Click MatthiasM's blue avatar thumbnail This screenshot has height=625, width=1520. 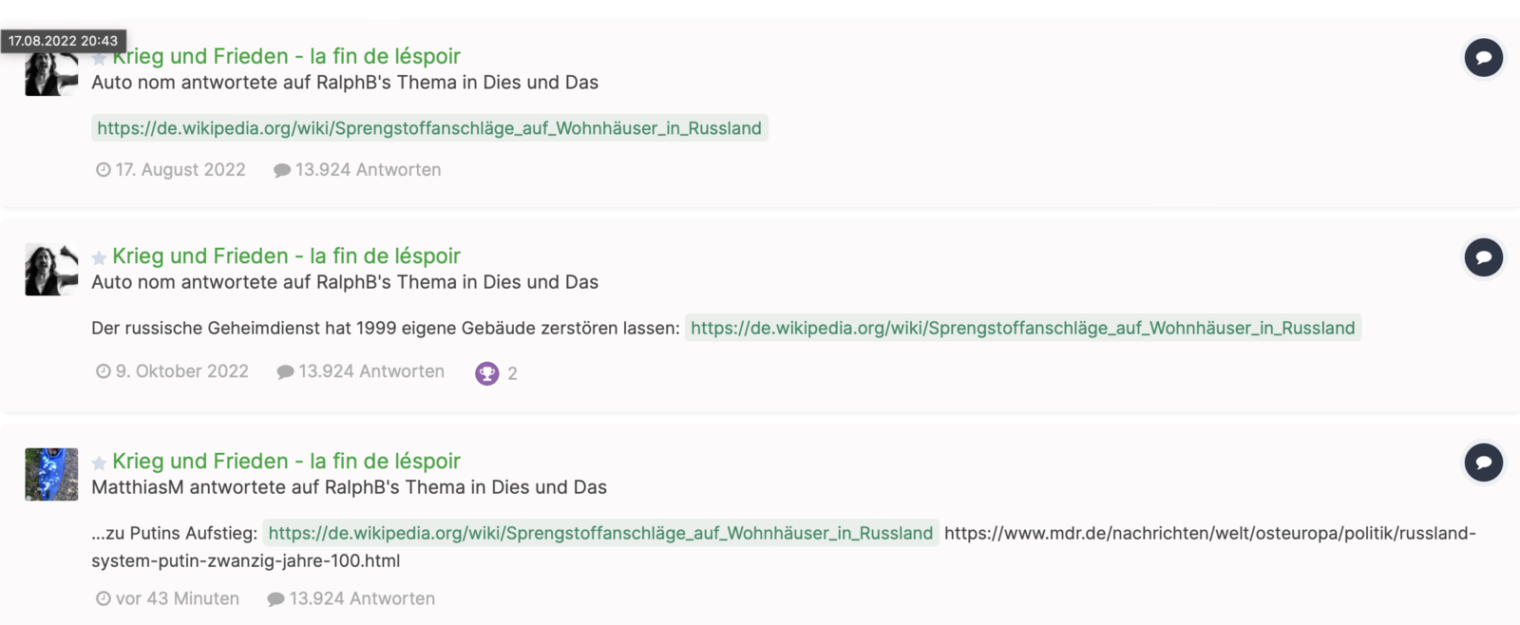pyautogui.click(x=51, y=474)
